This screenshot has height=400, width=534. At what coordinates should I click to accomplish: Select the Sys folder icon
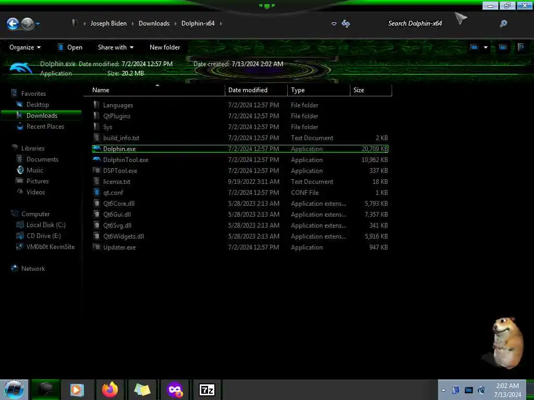click(x=96, y=127)
